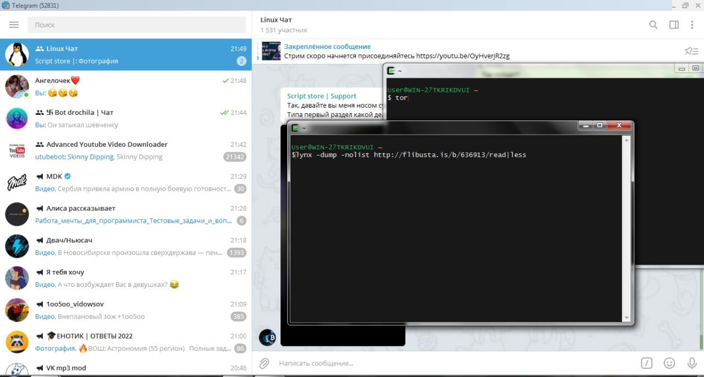Open the https://youtu.be/OyHverjR2zg link
The image size is (704, 377).
[463, 56]
